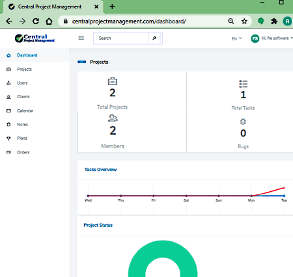The height and width of the screenshot is (277, 293).
Task: Click the Orders card sidebar icon
Action: tap(8, 152)
